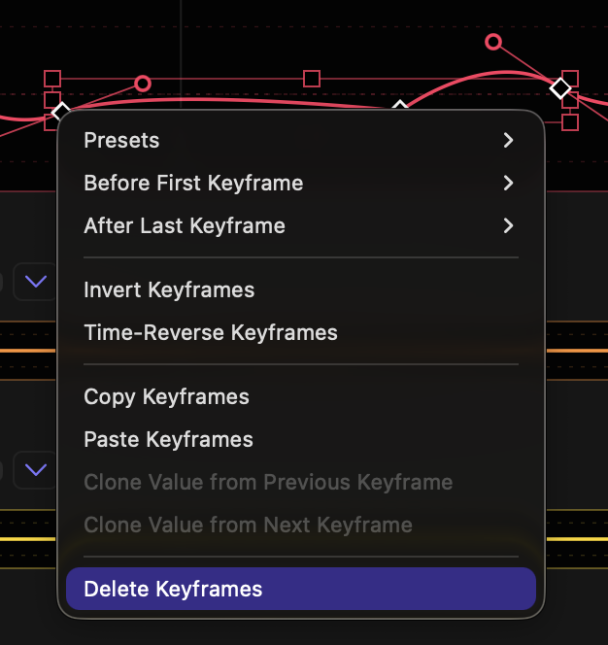
Task: Grab the top-right circular bezier handle
Action: pos(493,42)
